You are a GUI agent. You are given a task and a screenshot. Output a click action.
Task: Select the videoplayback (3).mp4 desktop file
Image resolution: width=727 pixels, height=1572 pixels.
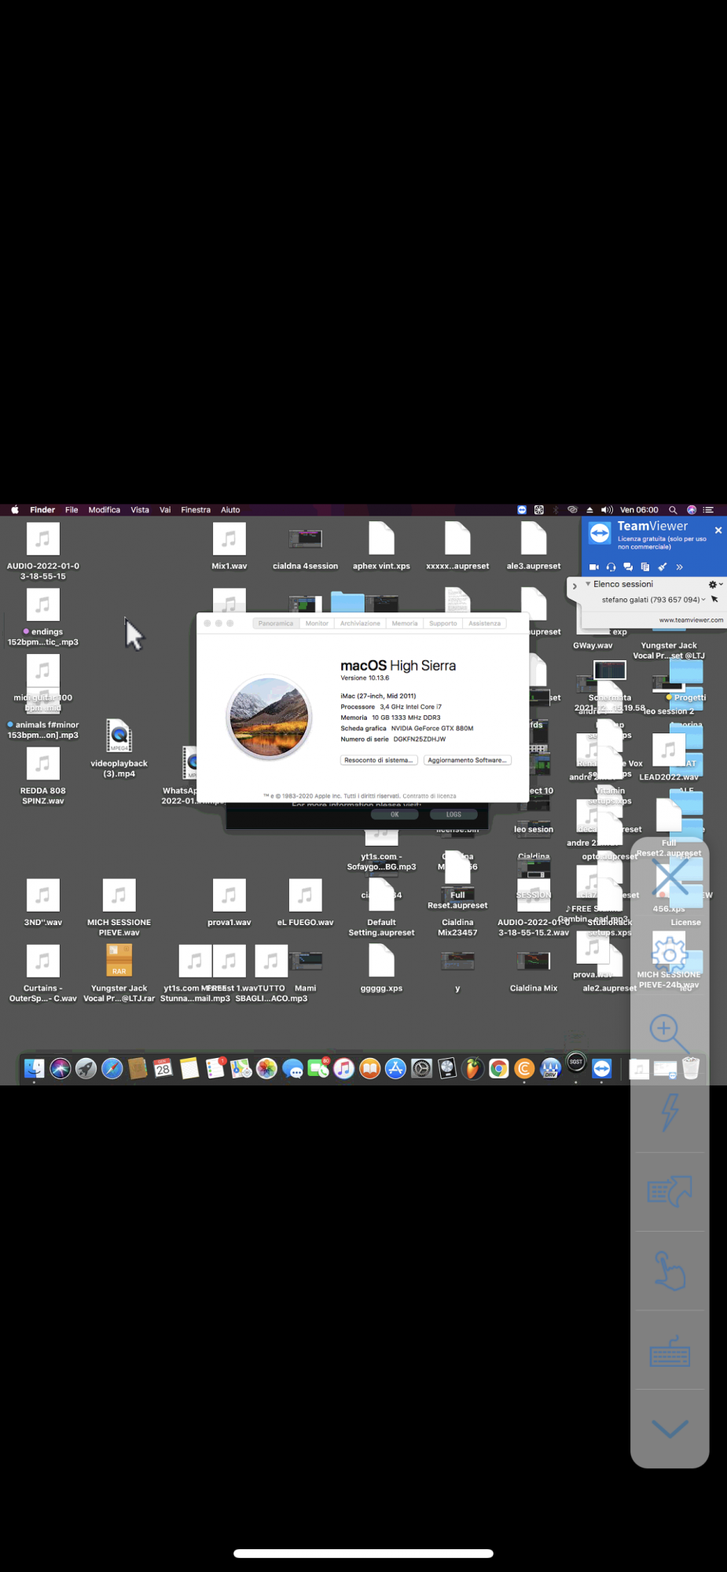click(119, 748)
